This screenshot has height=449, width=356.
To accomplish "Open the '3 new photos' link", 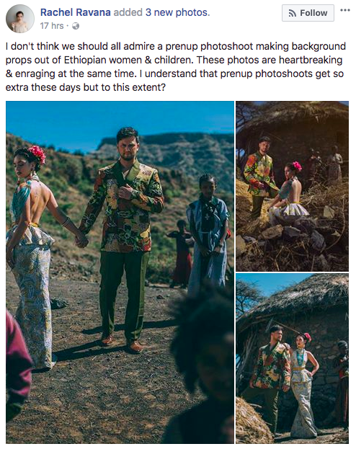I will coord(177,12).
